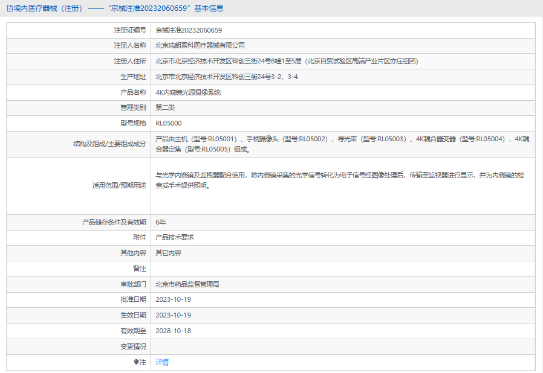The image size is (543, 373).
Task: Click the document icon in the page header
Action: [9, 8]
